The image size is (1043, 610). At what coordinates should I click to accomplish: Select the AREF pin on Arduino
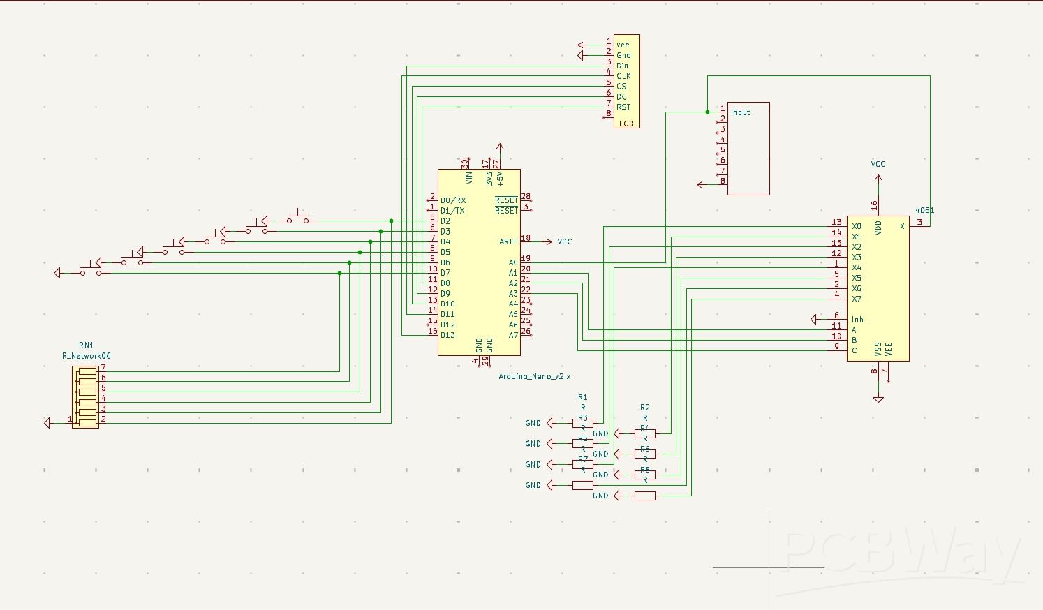pyautogui.click(x=509, y=241)
